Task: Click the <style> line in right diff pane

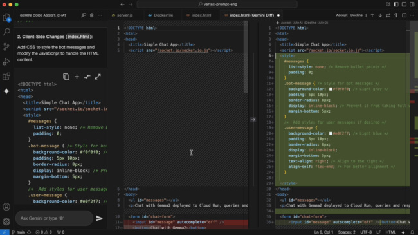Action: (287, 56)
